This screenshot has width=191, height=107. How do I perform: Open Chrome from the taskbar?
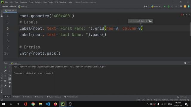33,104
